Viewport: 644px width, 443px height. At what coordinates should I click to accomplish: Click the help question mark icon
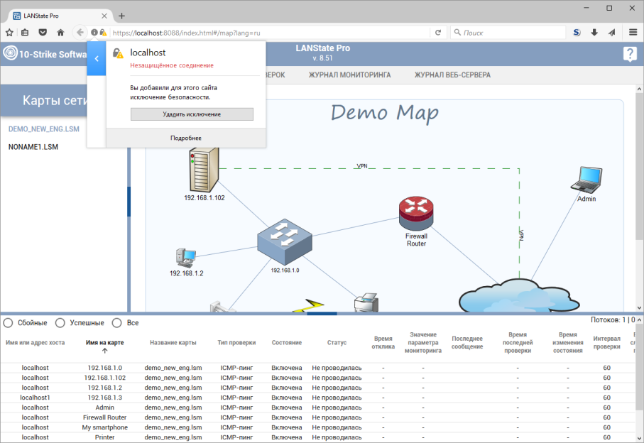pyautogui.click(x=630, y=54)
